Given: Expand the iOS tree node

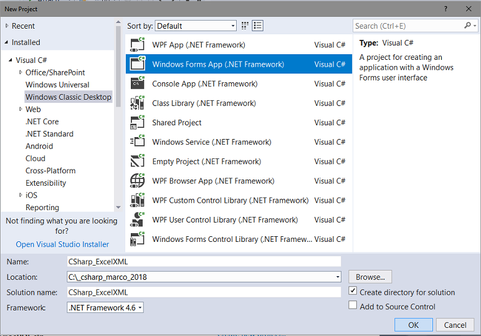Looking at the screenshot, I should 21,195.
